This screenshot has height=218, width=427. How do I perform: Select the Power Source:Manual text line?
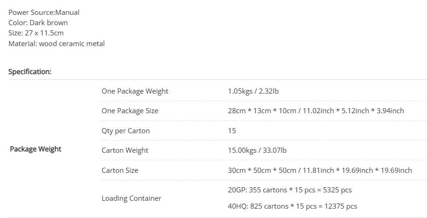click(x=44, y=13)
